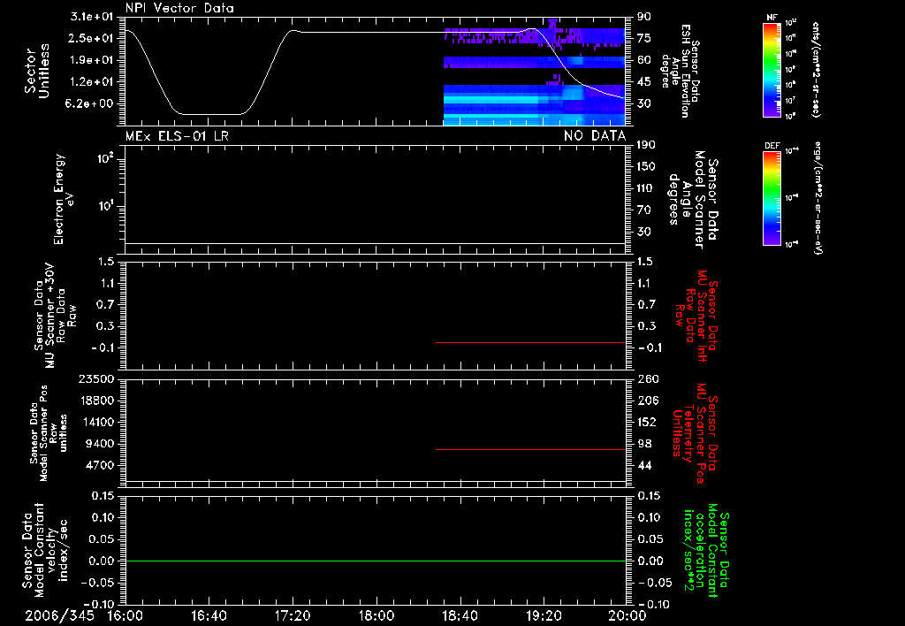The image size is (905, 626).
Task: Click the 90 degree elevation tick label
Action: pyautogui.click(x=643, y=17)
